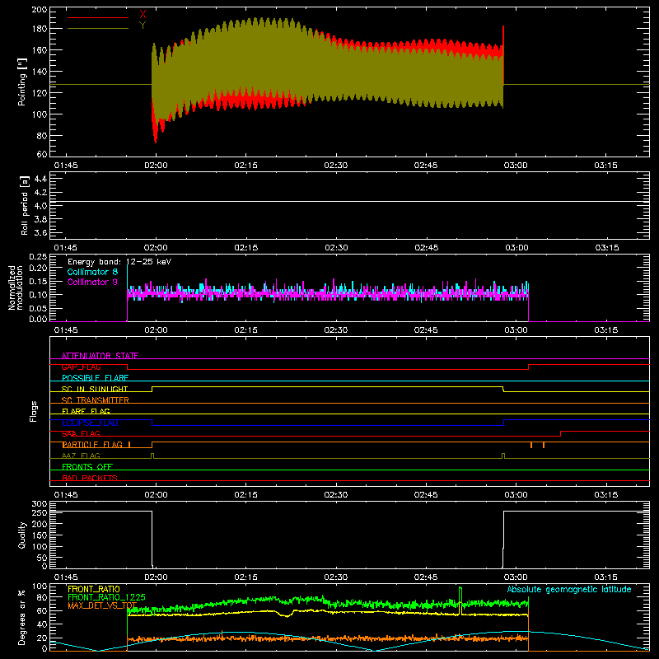The height and width of the screenshot is (659, 659).
Task: Click the 02:15 tick label under Quality plot
Action: [245, 577]
